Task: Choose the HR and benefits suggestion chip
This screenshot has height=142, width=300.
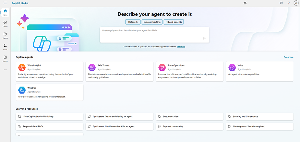Action: 174,22
